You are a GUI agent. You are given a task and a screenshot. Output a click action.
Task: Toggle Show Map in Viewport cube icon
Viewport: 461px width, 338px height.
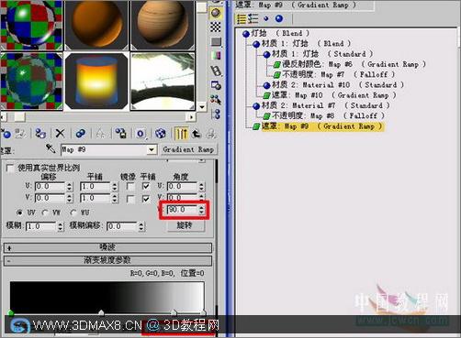pos(161,134)
